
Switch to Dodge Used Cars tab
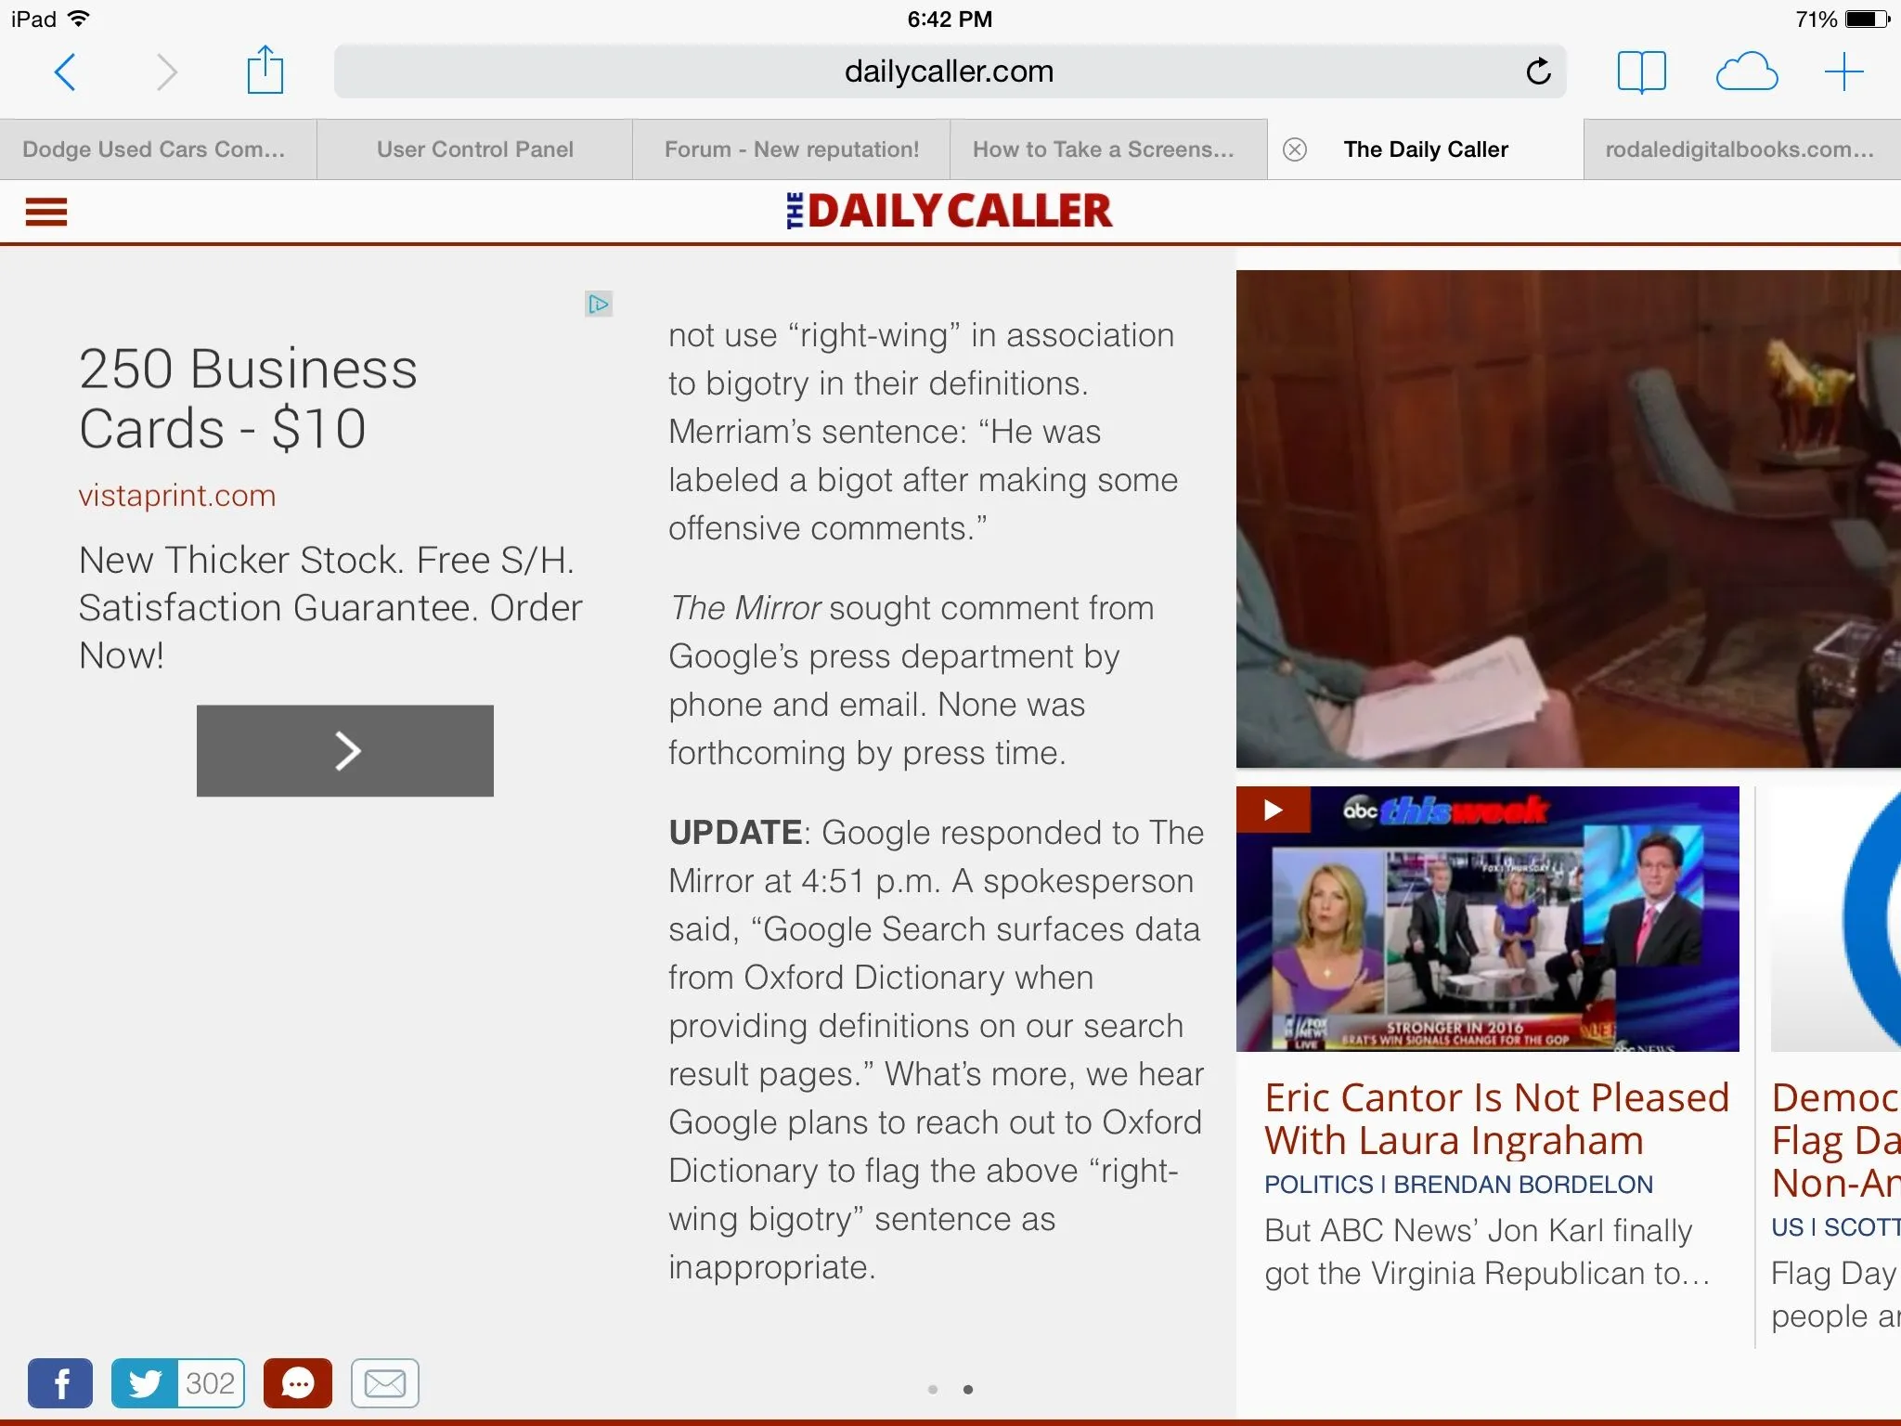tap(154, 149)
